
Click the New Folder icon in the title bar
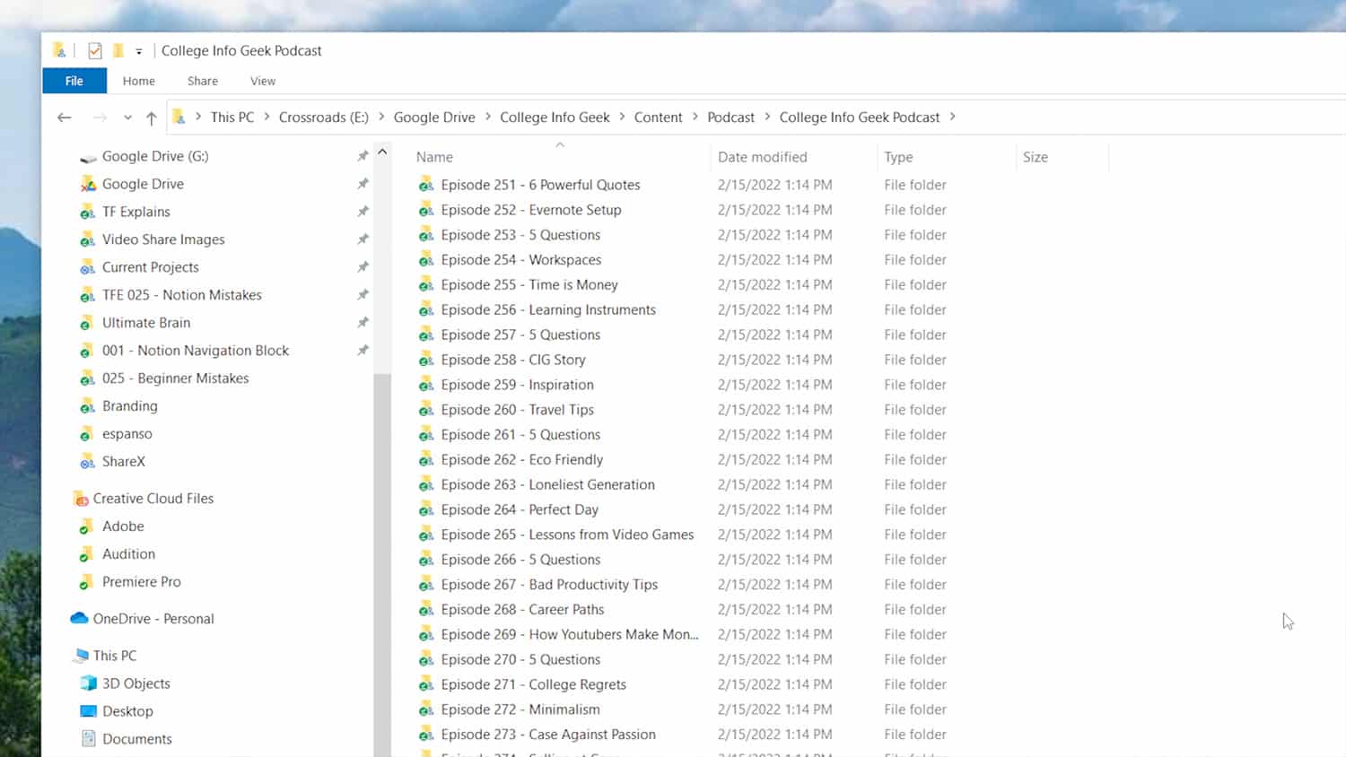coord(118,50)
